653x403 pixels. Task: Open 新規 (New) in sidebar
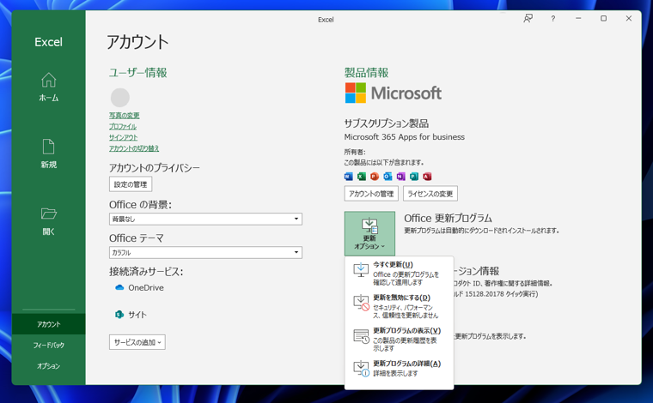click(49, 153)
